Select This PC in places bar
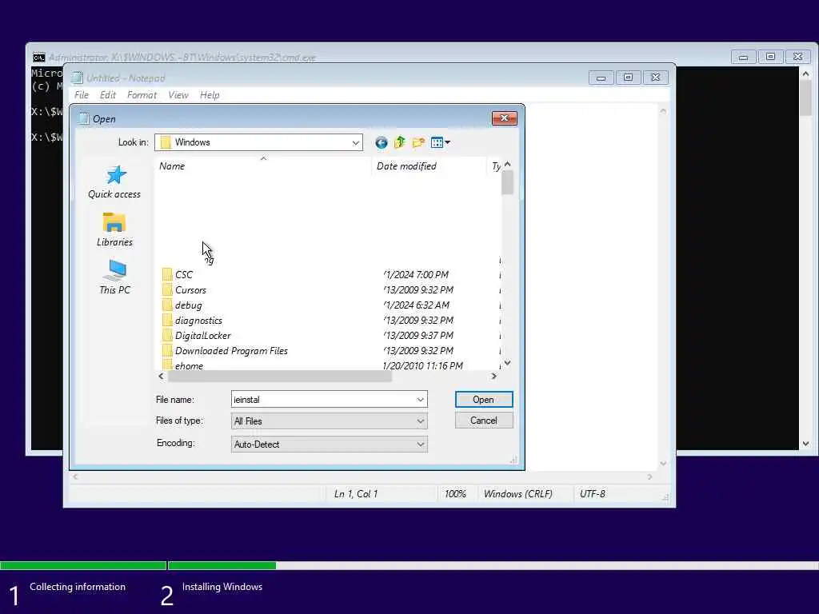The height and width of the screenshot is (614, 819). [x=114, y=277]
